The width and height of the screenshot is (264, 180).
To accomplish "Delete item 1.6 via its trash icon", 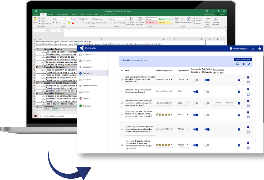I will (248, 143).
